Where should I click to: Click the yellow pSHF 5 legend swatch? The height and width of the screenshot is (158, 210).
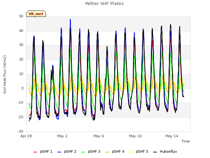tap(131, 152)
